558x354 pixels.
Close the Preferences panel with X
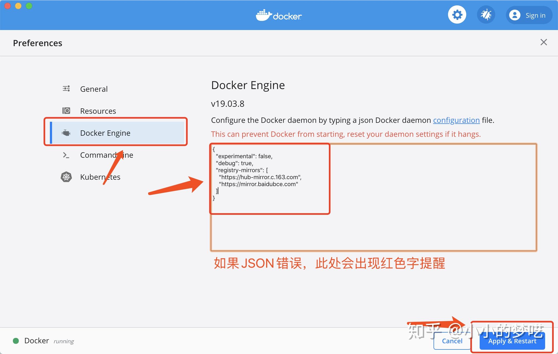[544, 42]
